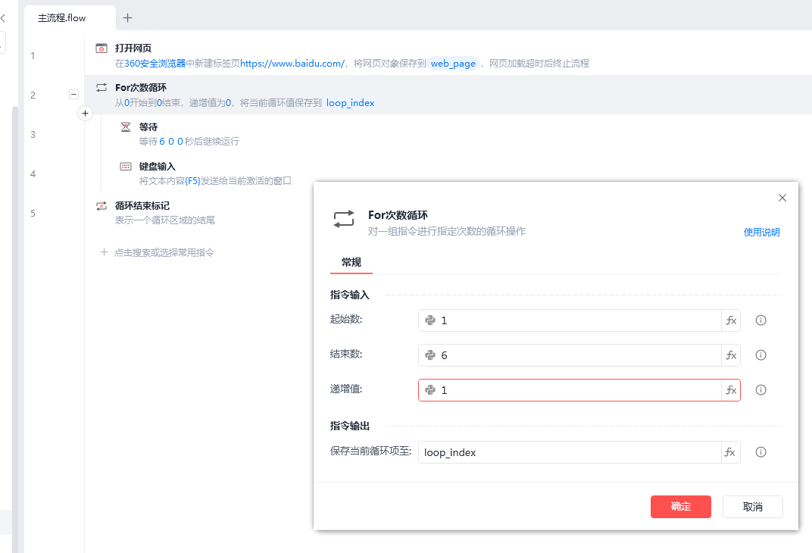Click the info icon next to 起始数
The width and height of the screenshot is (812, 553).
click(760, 320)
